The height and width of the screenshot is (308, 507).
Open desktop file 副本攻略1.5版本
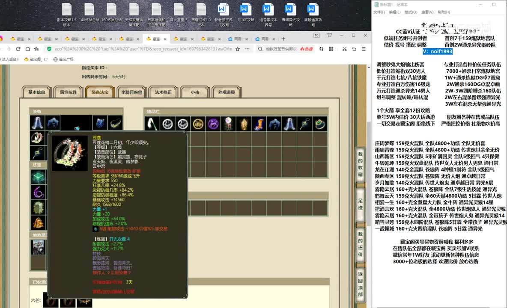pyautogui.click(x=67, y=15)
